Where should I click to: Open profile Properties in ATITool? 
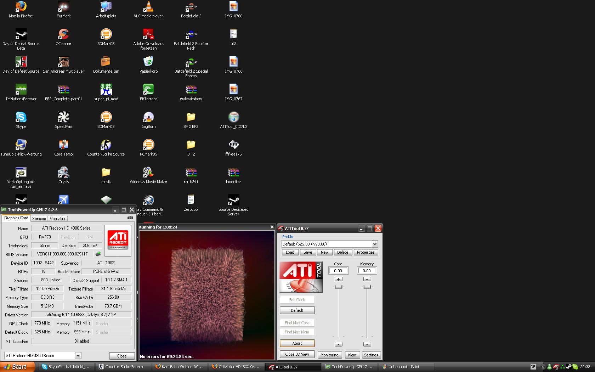tap(366, 252)
